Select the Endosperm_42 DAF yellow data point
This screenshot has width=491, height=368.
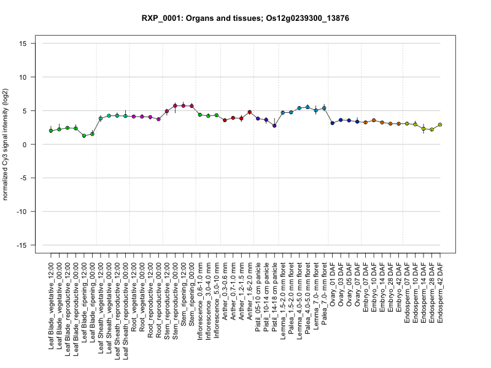[x=440, y=125]
